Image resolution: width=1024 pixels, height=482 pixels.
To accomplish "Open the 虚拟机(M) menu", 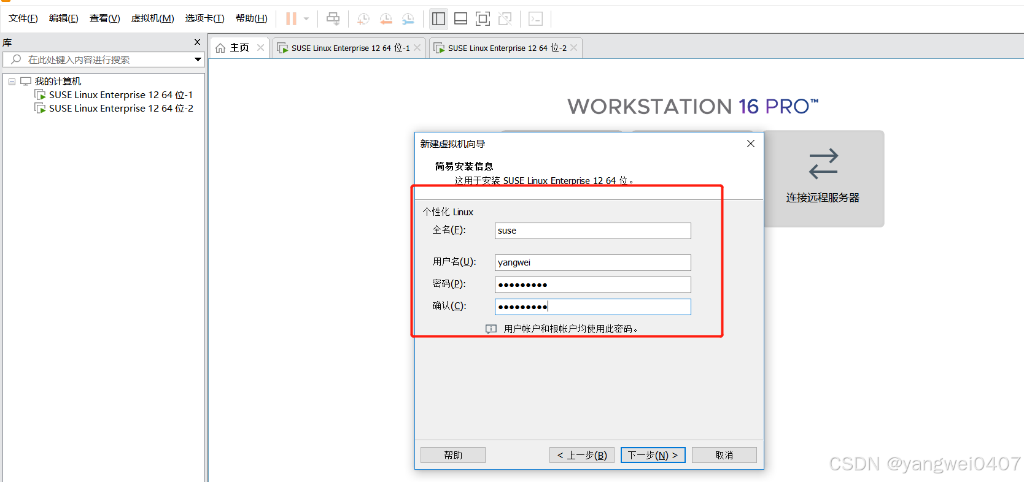I will (153, 18).
